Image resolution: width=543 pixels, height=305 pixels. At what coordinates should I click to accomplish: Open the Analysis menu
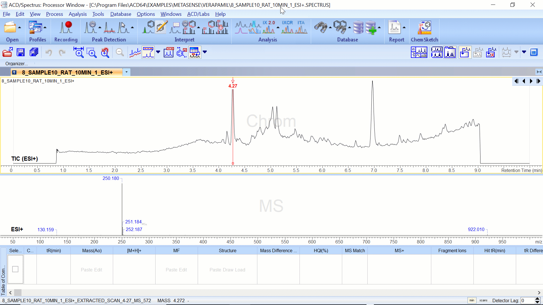(77, 14)
